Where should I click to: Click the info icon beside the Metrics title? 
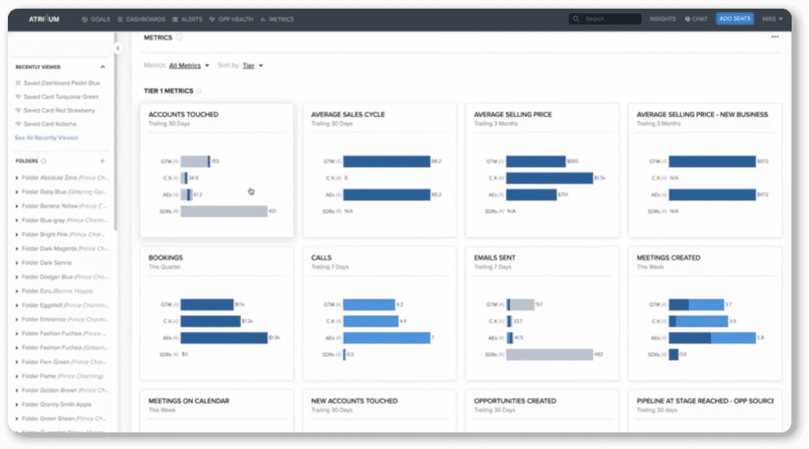pyautogui.click(x=179, y=37)
